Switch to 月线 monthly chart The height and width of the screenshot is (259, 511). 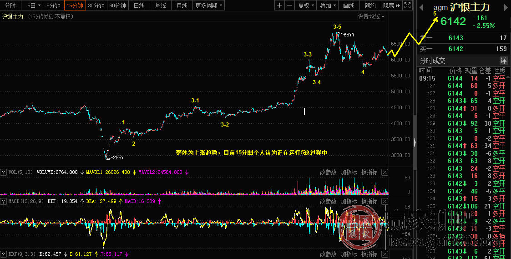tap(182, 5)
